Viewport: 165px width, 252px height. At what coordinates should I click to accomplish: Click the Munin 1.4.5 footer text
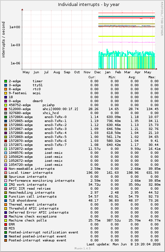click(x=82, y=248)
